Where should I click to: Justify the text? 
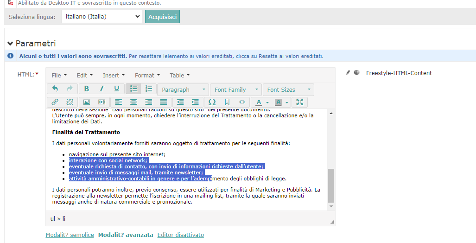pos(163,102)
